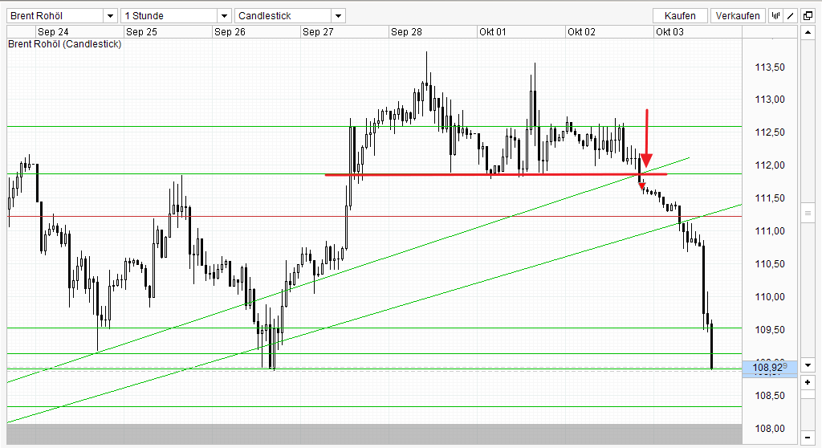Open the Brent Rohöl instrument dropdown

pyautogui.click(x=110, y=16)
